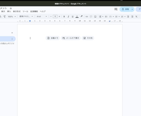Viewport: 141px width, 116px height.
Task: Toggle bold formatting
Action: (x=64, y=16)
